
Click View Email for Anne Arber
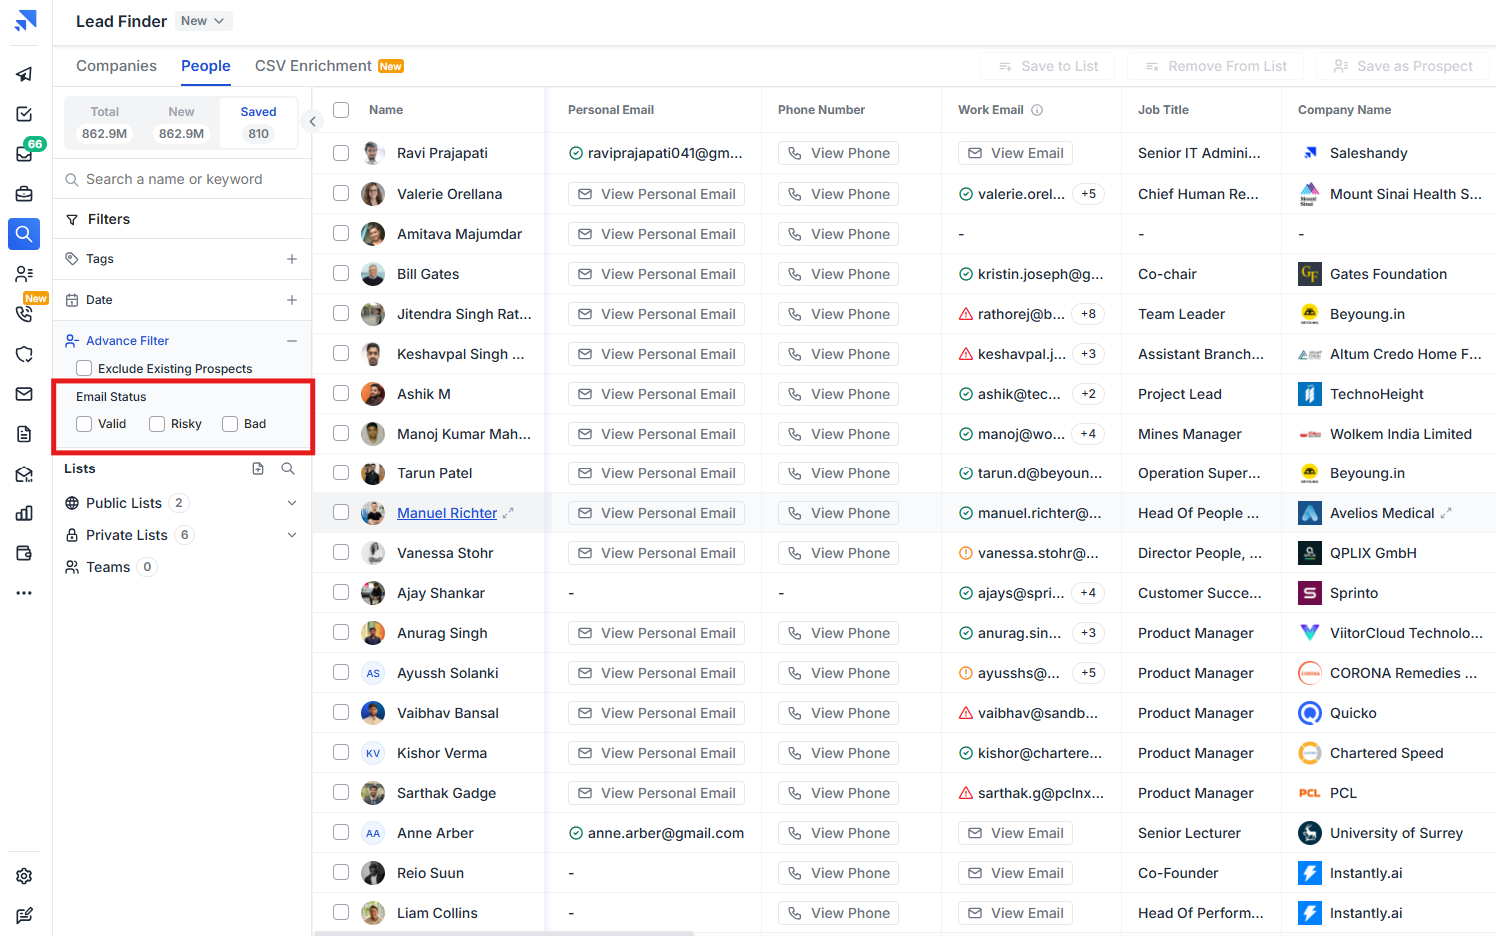coord(1015,833)
